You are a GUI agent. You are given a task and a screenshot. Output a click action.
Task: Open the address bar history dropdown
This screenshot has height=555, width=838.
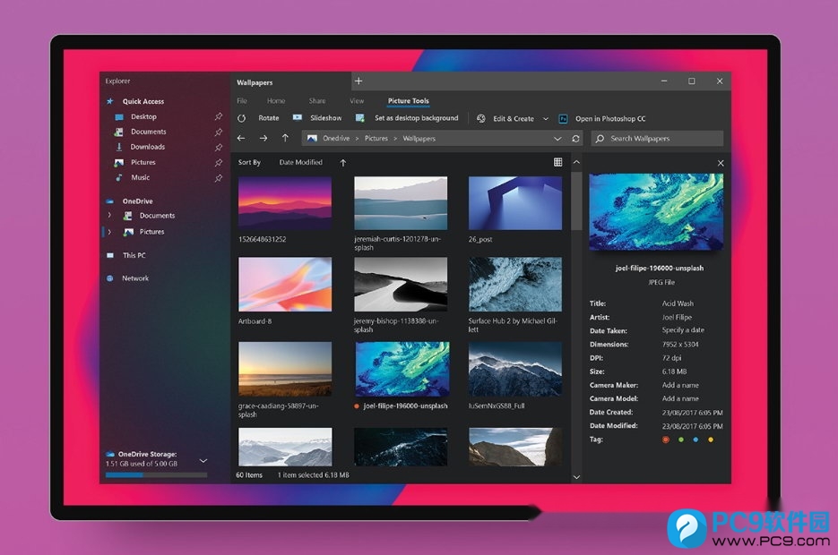point(557,139)
